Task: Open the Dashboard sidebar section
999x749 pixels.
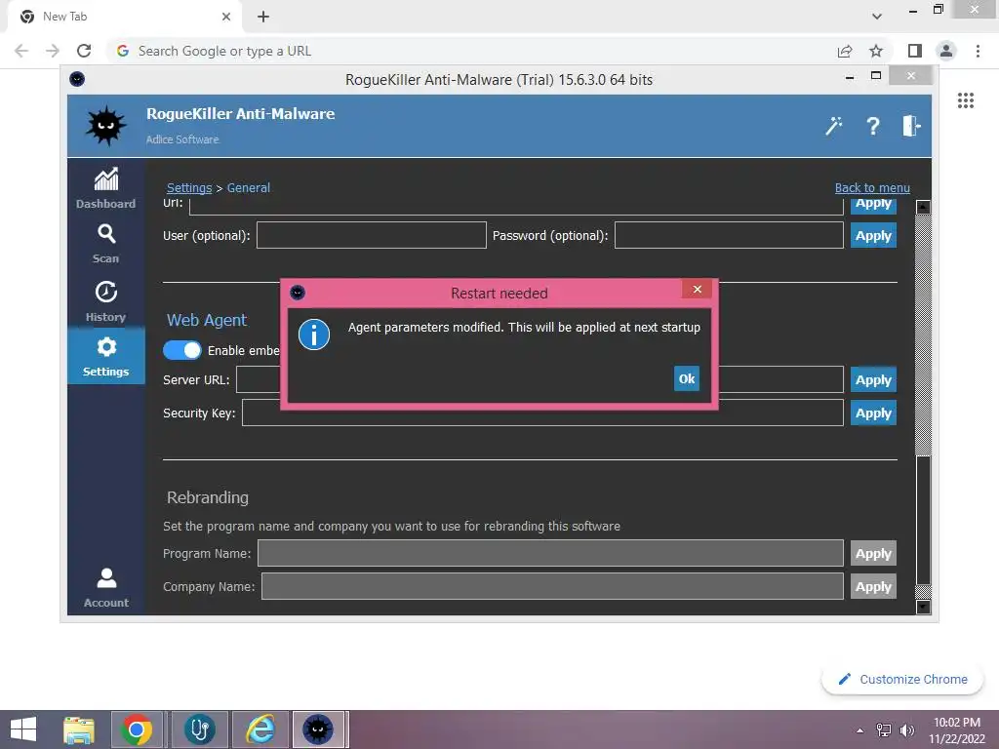Action: (105, 188)
